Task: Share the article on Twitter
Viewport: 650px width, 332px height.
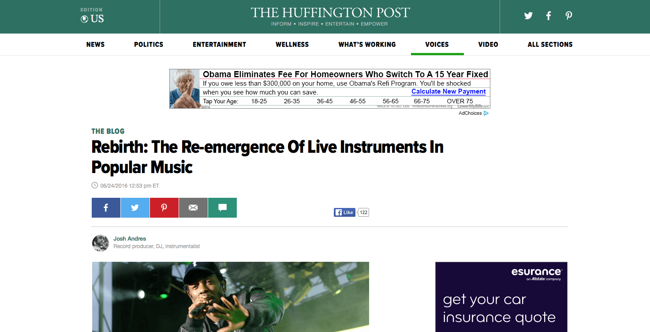Action: click(x=135, y=207)
